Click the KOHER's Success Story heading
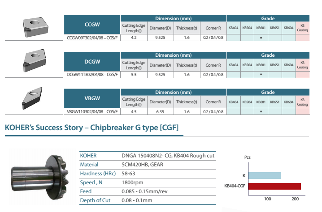 click(91, 128)
